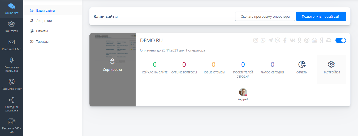358x136 pixels.
Task: Open Отчёты pie chart in site card
Action: pyautogui.click(x=302, y=67)
